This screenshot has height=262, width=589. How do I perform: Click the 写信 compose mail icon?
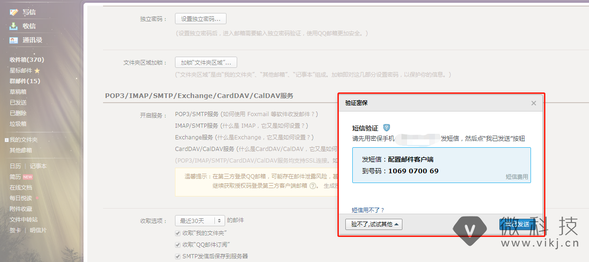click(x=14, y=12)
